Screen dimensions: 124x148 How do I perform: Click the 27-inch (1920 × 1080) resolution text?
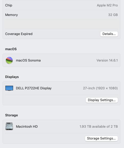(100, 88)
